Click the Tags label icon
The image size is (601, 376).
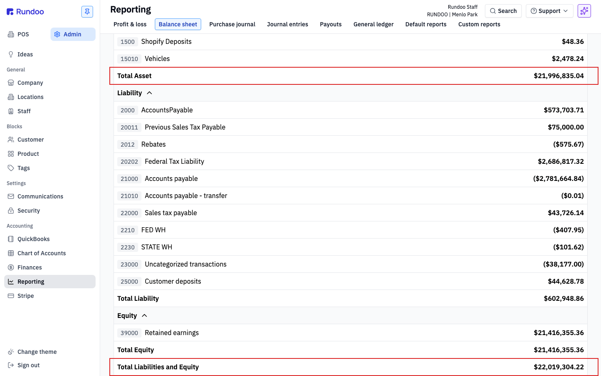pos(11,168)
